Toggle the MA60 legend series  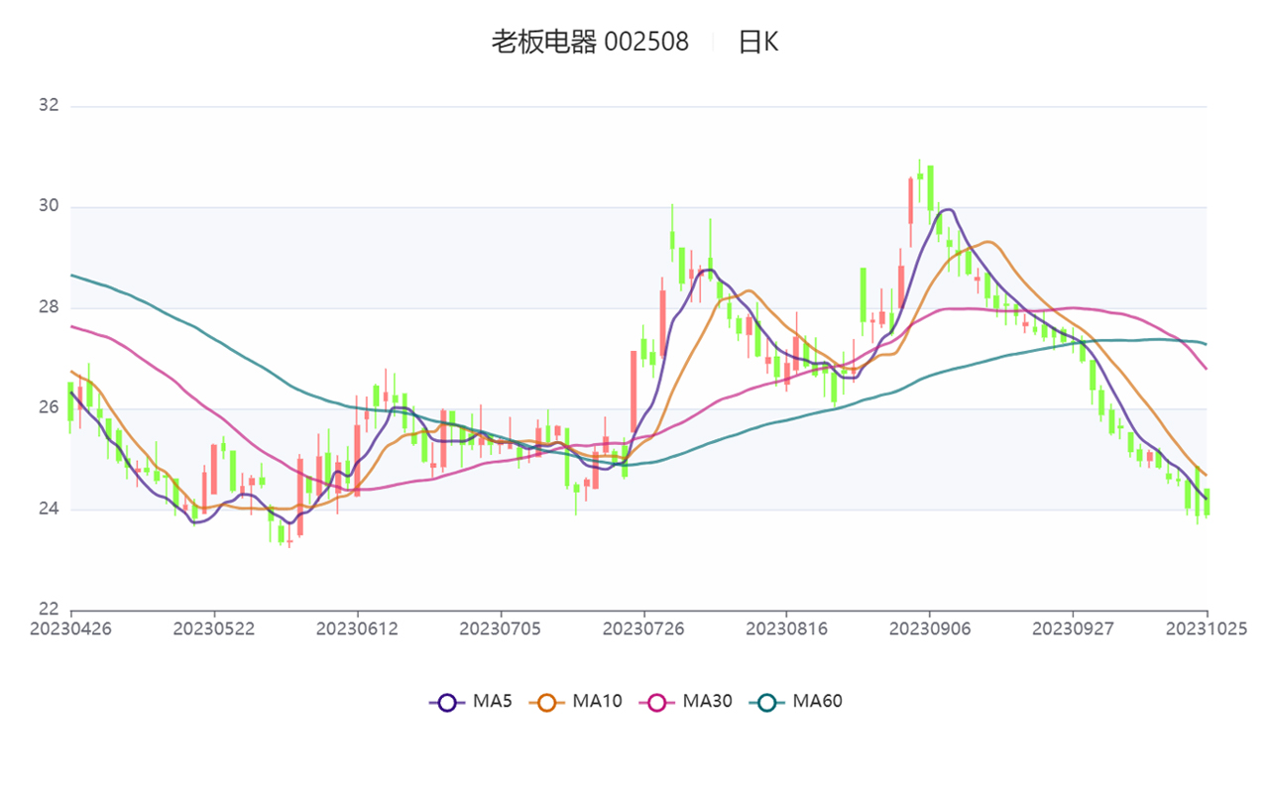796,701
